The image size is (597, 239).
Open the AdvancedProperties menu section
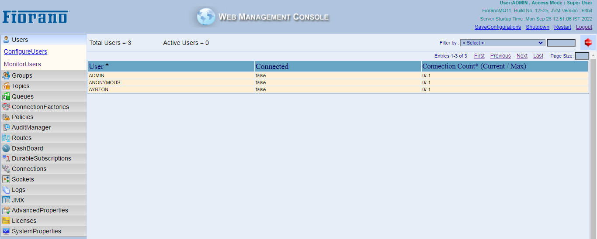click(44, 210)
